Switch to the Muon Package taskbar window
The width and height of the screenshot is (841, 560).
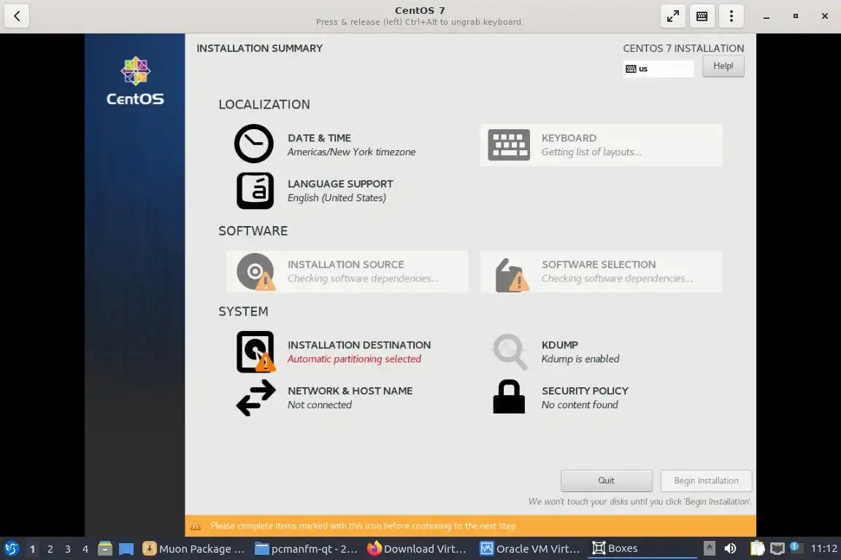click(x=194, y=548)
